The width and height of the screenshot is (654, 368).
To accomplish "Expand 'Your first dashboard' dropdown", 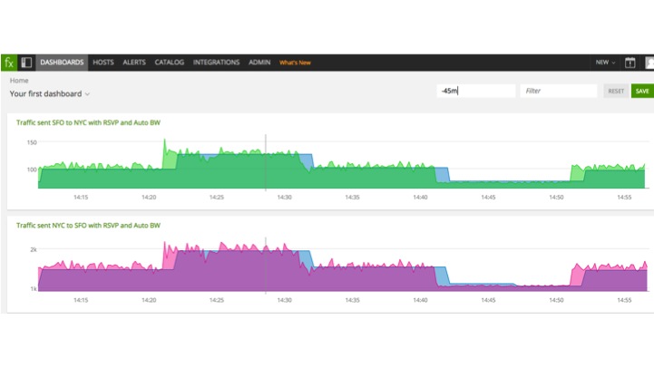I will 50,93.
